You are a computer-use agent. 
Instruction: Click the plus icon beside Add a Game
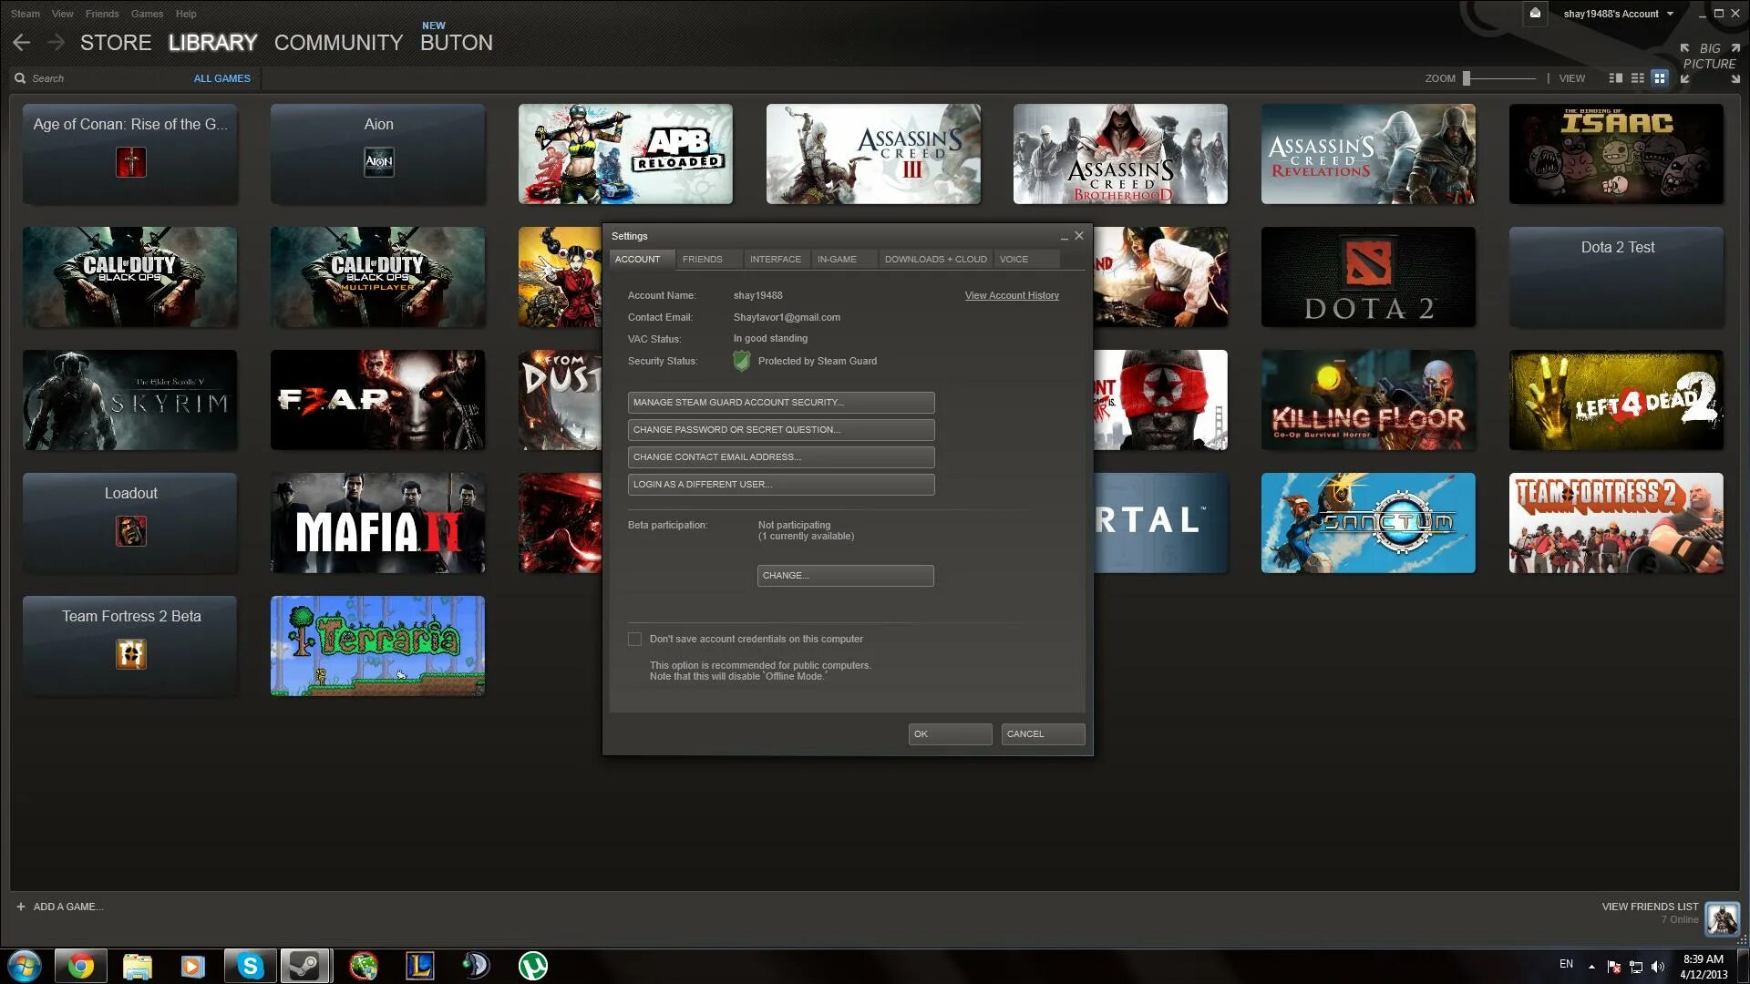coord(21,907)
